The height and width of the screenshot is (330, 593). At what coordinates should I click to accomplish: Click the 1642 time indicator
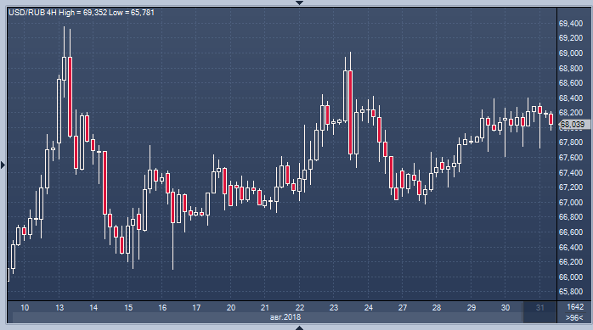[x=575, y=306]
